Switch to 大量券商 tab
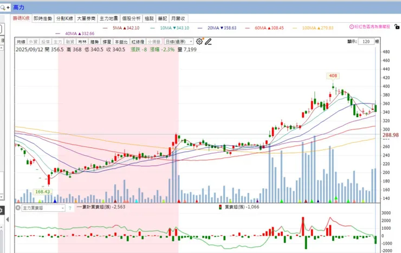Screen dimensions: 401x253 pyautogui.click(x=86, y=18)
